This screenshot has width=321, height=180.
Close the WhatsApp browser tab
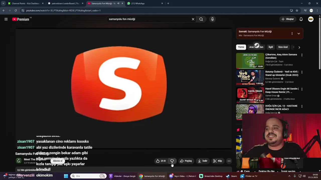point(162,3)
